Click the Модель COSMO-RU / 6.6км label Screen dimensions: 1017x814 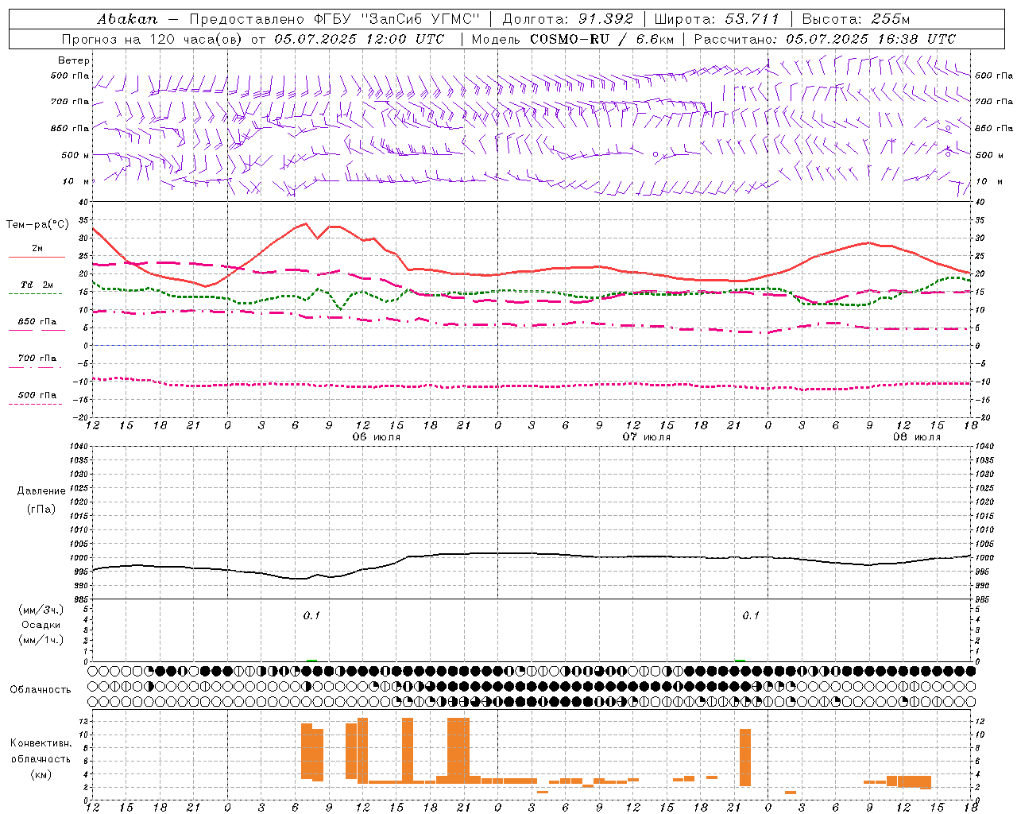tap(572, 39)
